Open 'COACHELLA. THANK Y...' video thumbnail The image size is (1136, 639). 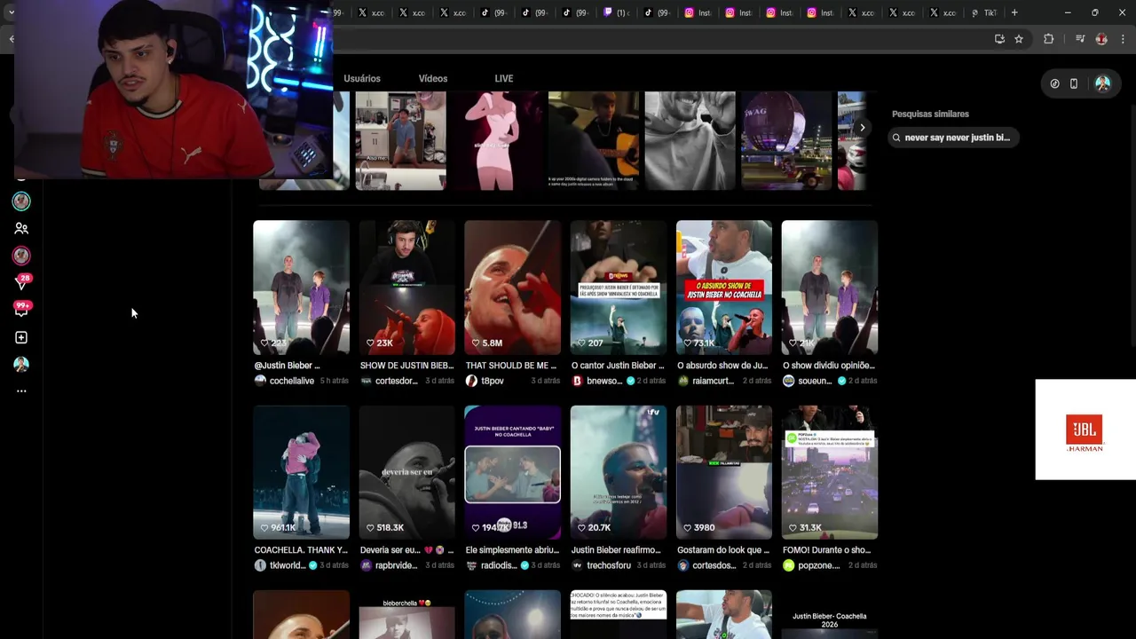301,472
